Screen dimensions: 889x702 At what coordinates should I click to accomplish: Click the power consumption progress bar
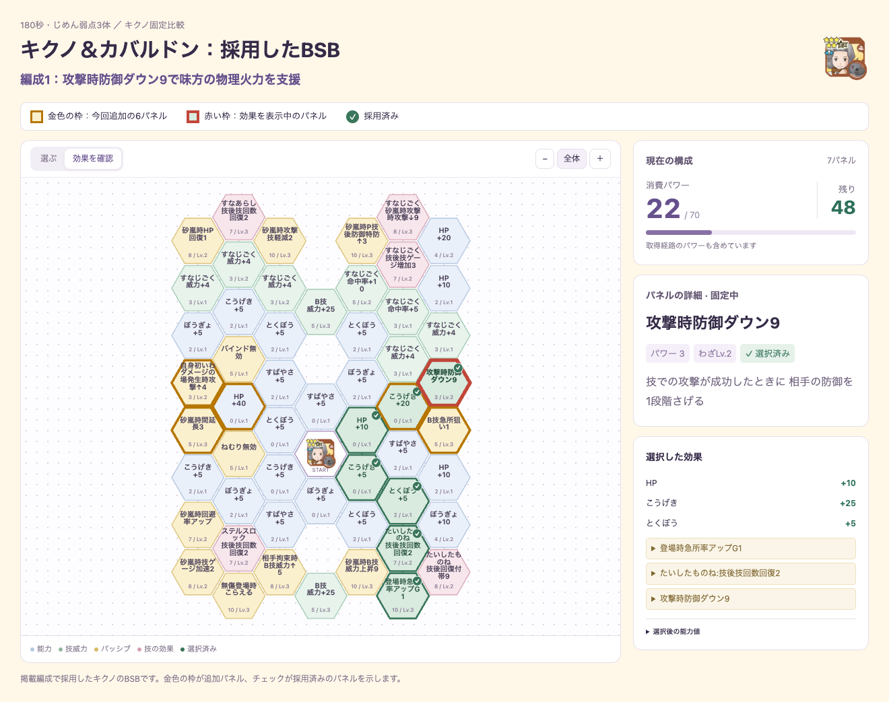[750, 232]
